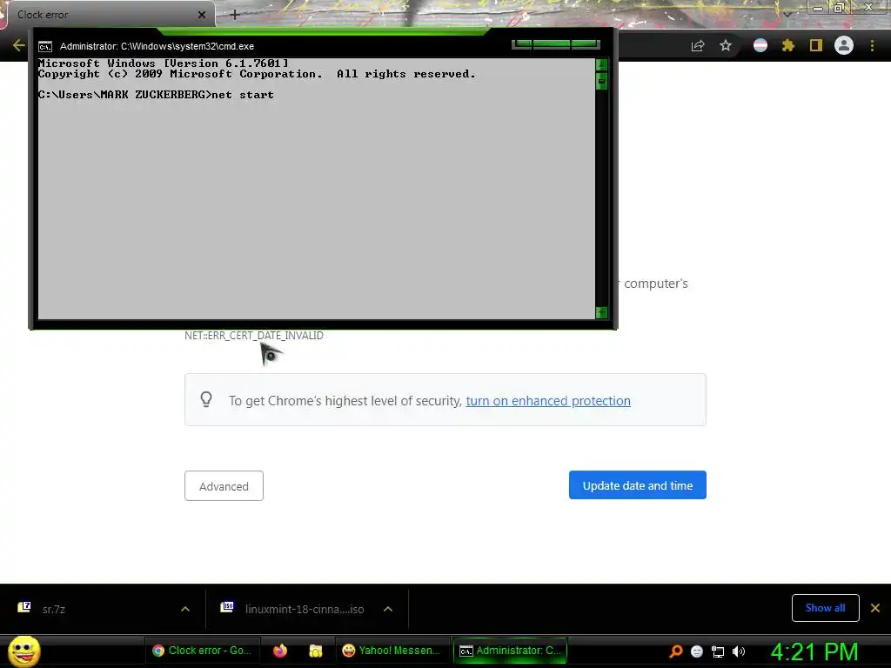
Task: Toggle Chrome's side panel icon
Action: (x=816, y=45)
